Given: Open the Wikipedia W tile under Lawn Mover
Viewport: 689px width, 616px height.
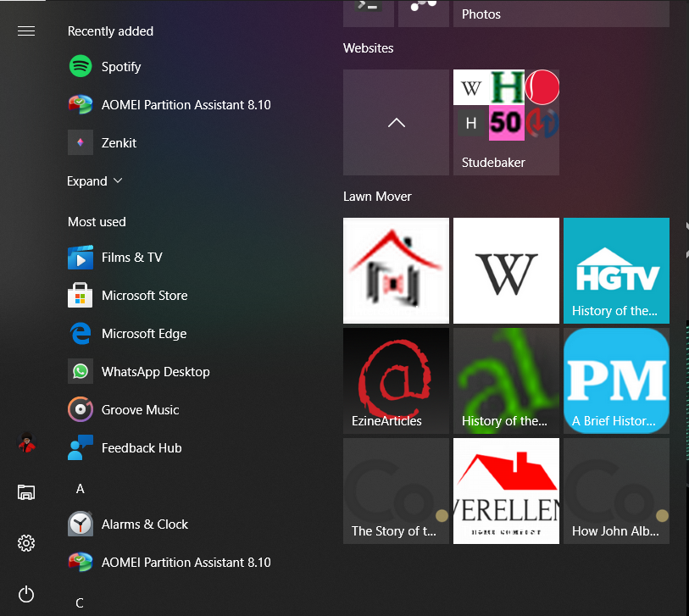Looking at the screenshot, I should [506, 270].
